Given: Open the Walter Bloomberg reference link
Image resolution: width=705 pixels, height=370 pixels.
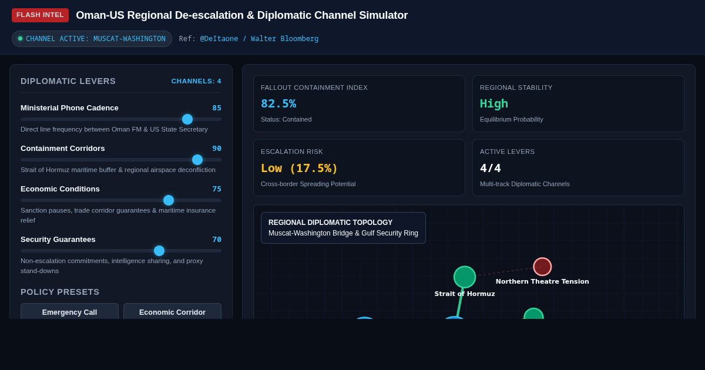Looking at the screenshot, I should (285, 39).
